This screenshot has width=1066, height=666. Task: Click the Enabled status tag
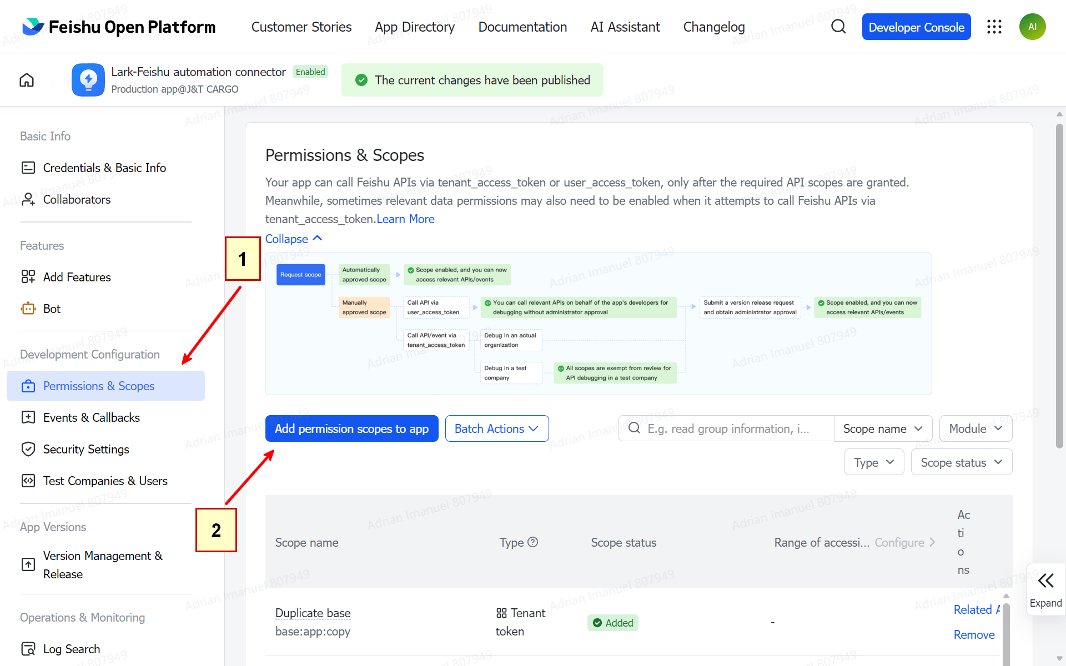[310, 72]
